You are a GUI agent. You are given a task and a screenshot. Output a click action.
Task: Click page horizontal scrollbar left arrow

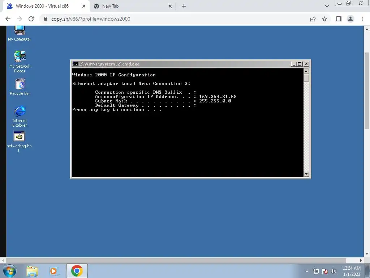tap(3, 261)
